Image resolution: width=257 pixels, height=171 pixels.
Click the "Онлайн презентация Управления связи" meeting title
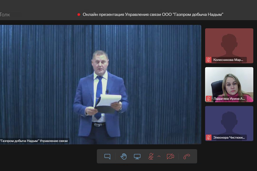(x=153, y=15)
